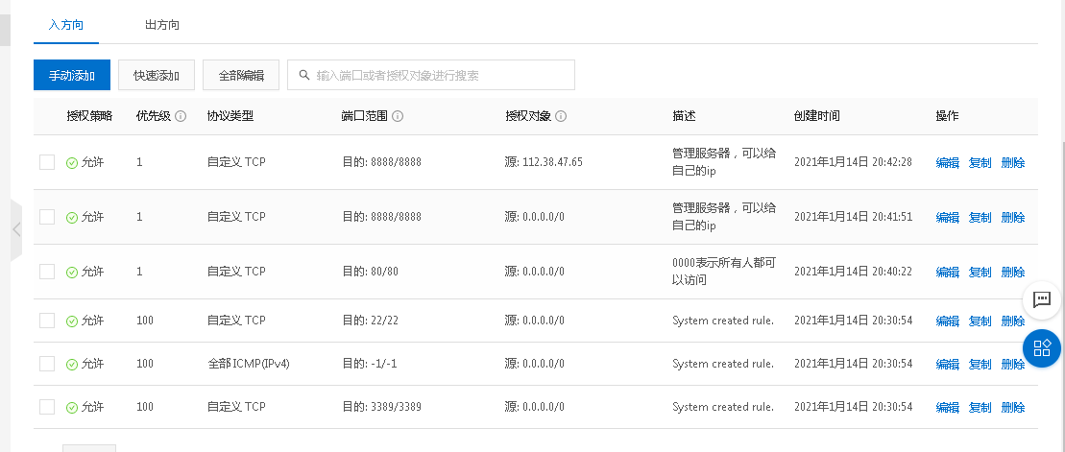Collapse the left side panel arrow

pos(16,229)
